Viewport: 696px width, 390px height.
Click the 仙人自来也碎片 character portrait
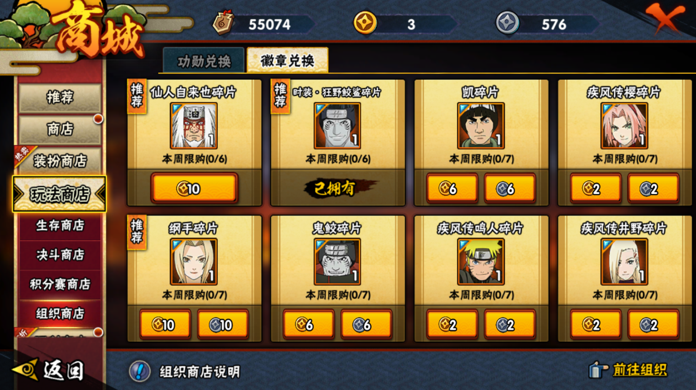194,126
